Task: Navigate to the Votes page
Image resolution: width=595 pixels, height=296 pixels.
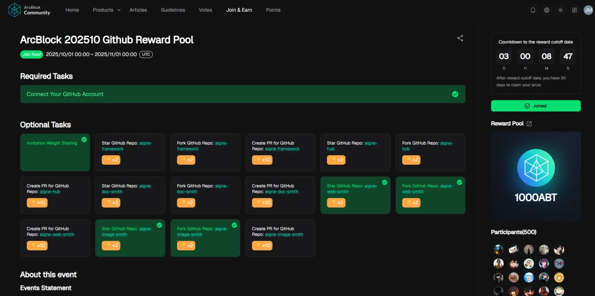Action: pyautogui.click(x=206, y=10)
